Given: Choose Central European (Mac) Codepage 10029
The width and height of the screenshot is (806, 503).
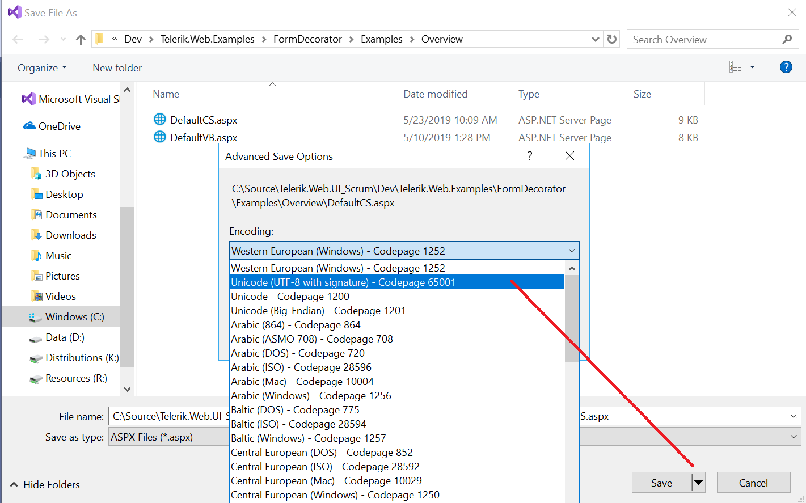Looking at the screenshot, I should [397, 481].
